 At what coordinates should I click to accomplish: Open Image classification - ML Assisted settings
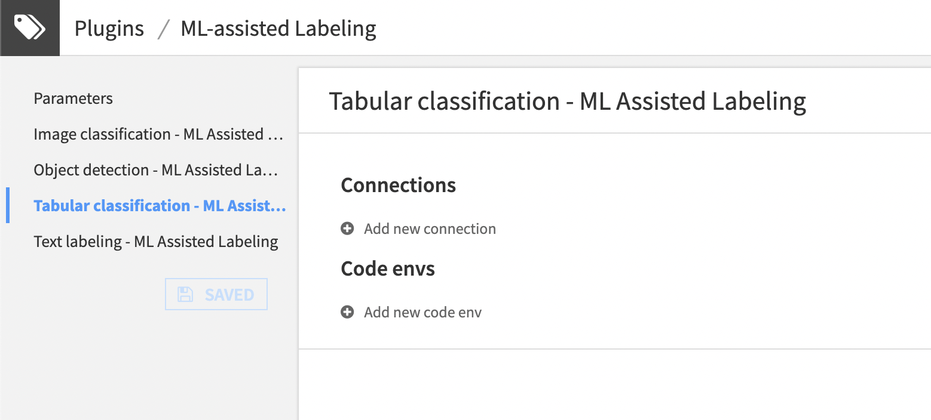158,134
